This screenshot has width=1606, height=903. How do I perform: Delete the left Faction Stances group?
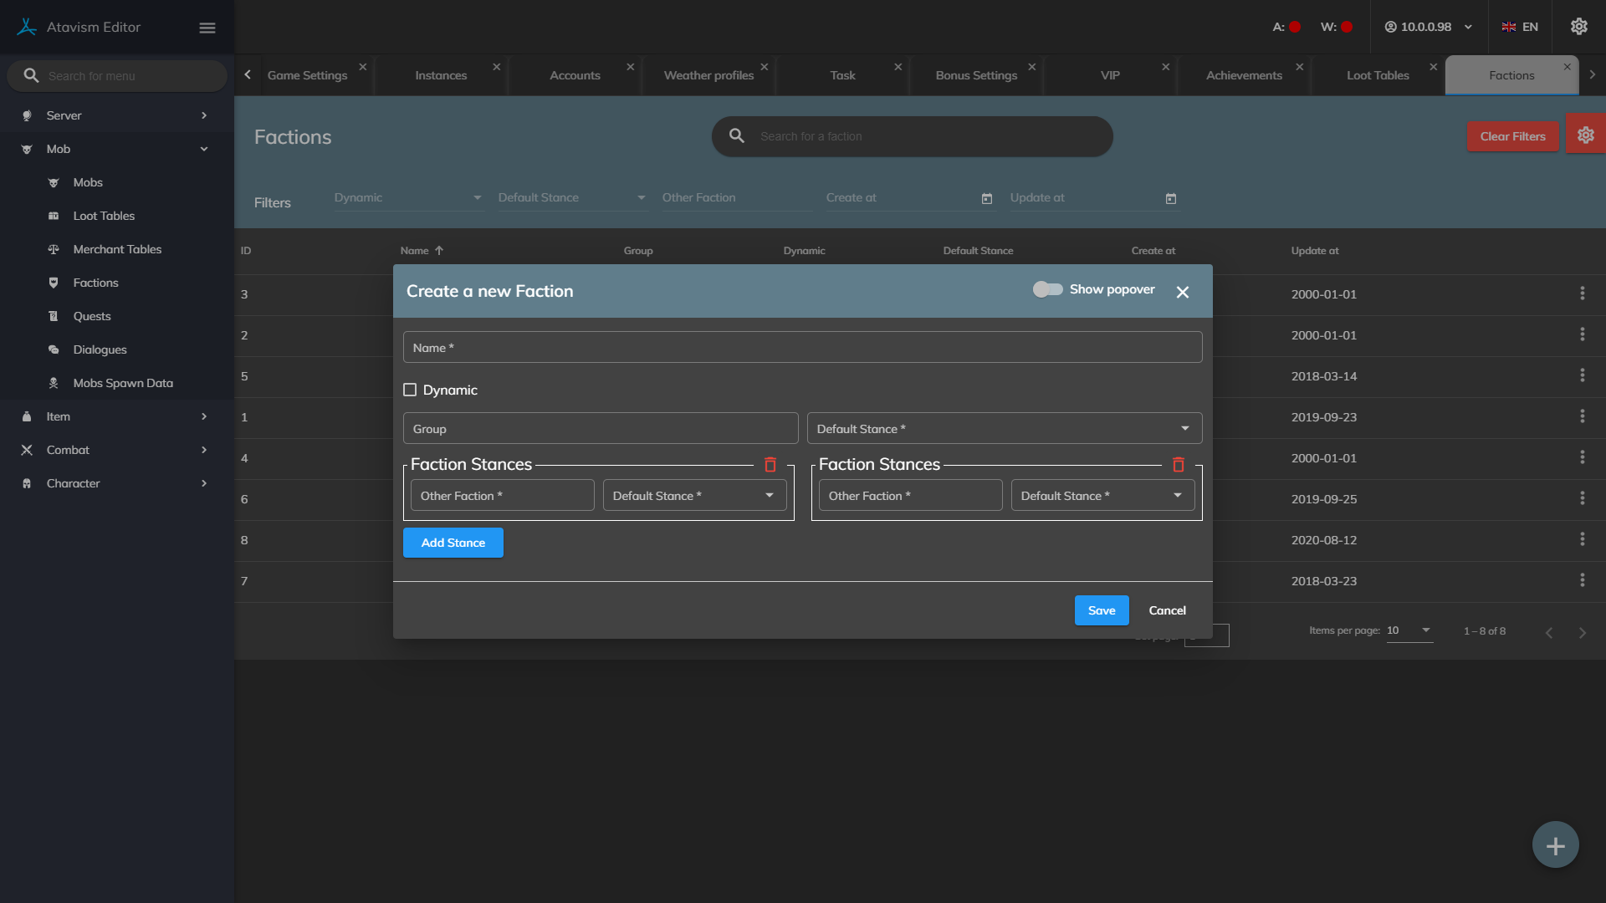point(770,465)
